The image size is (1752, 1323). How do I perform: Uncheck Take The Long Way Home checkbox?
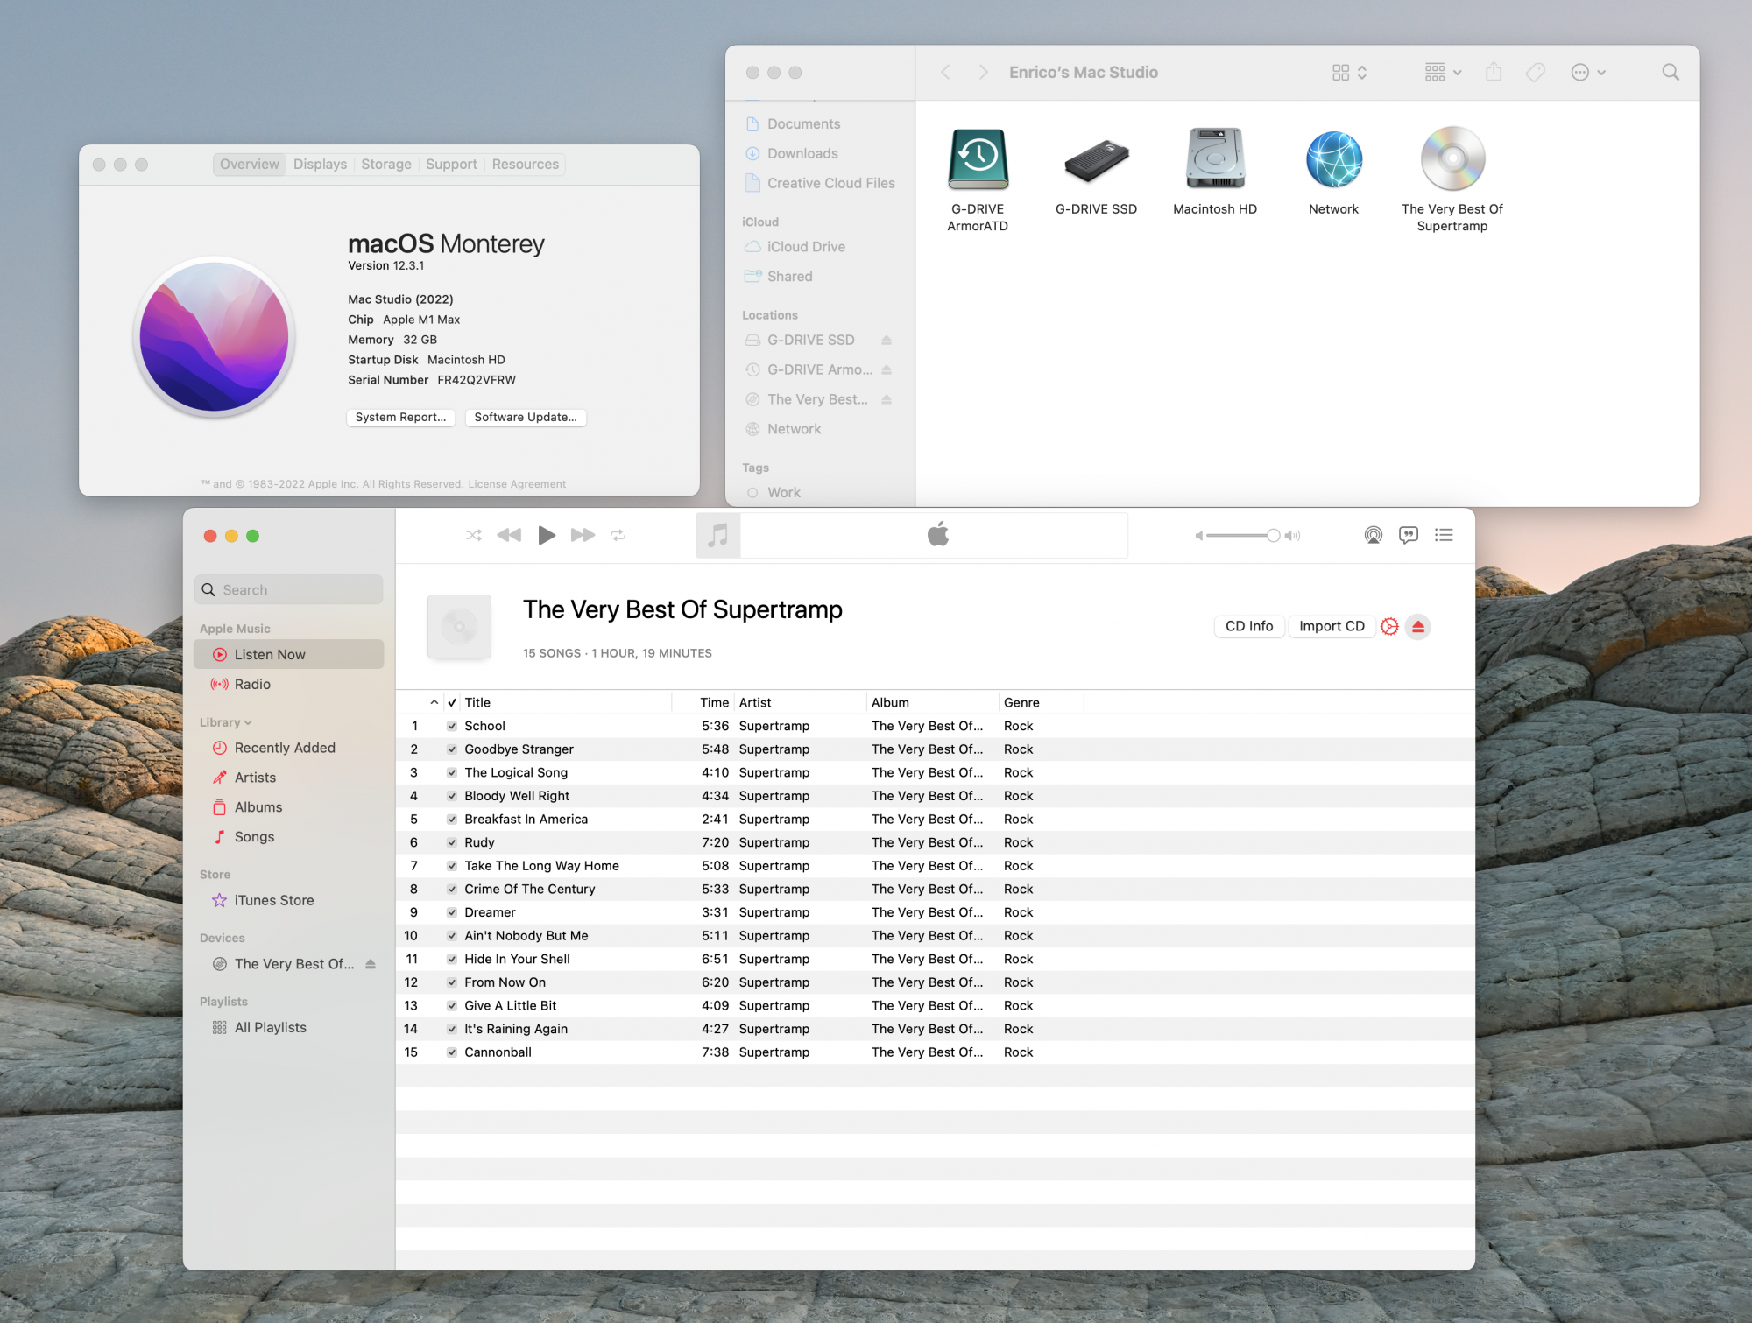point(452,866)
